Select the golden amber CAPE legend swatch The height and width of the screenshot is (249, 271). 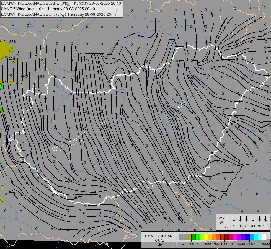[210, 237]
